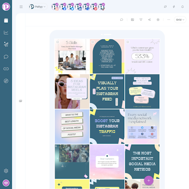Tick checkbox on 53.3% content post
Viewport: 189px width, 189px height.
coord(128,42)
